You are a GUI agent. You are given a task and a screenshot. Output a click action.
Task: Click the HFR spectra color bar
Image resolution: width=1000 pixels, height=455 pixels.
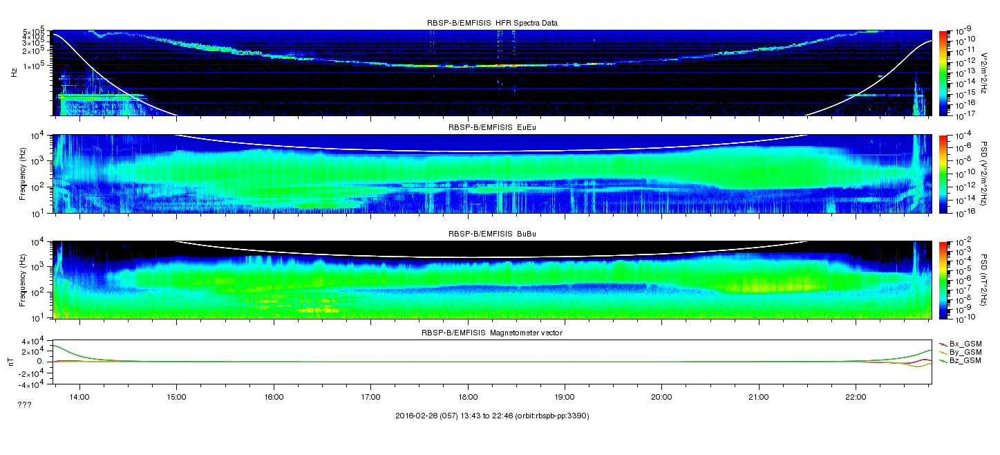(x=942, y=72)
